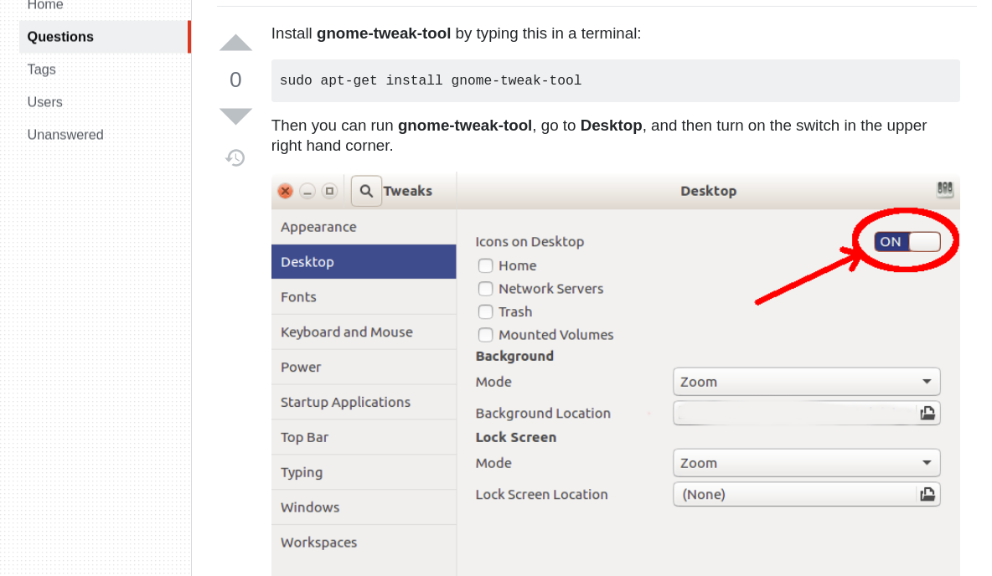Click the Tweaks header menu icon
This screenshot has height=576, width=992.
[944, 189]
